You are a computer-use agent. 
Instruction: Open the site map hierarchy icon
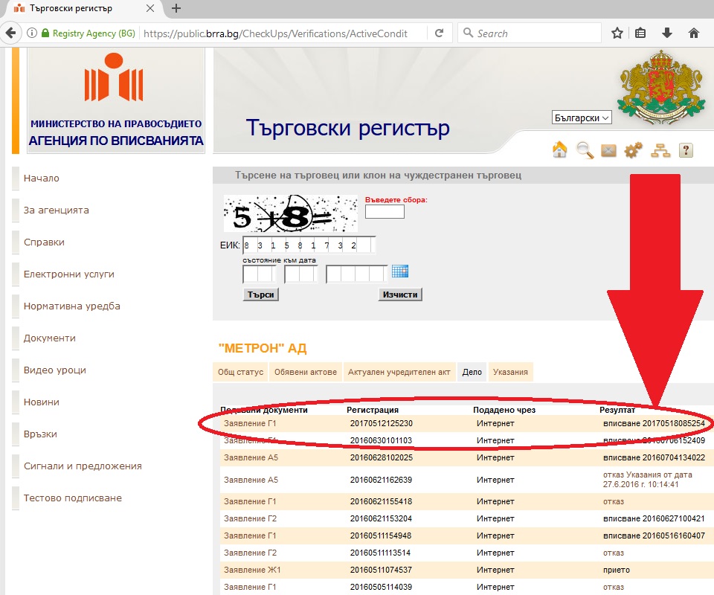[659, 150]
